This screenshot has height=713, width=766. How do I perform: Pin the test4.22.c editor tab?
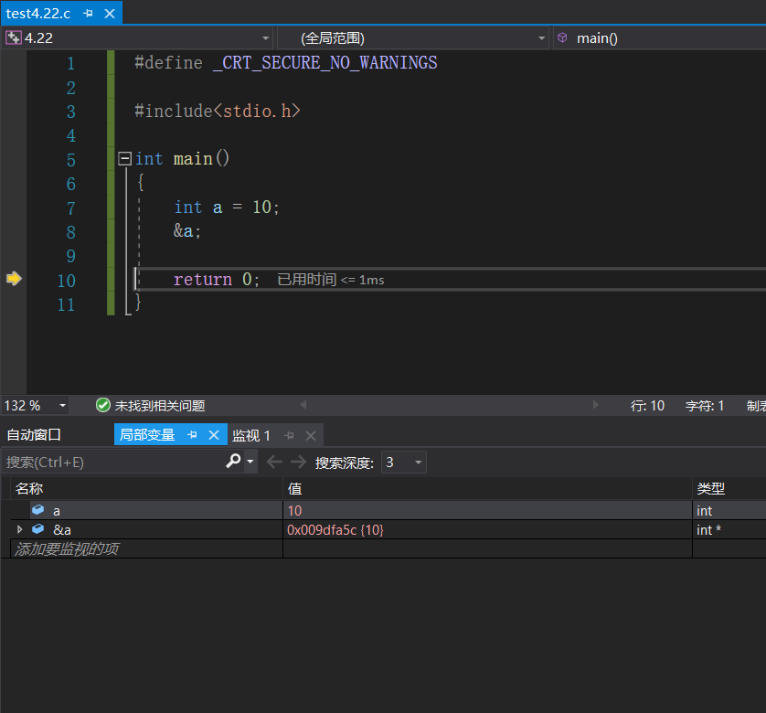pos(88,14)
